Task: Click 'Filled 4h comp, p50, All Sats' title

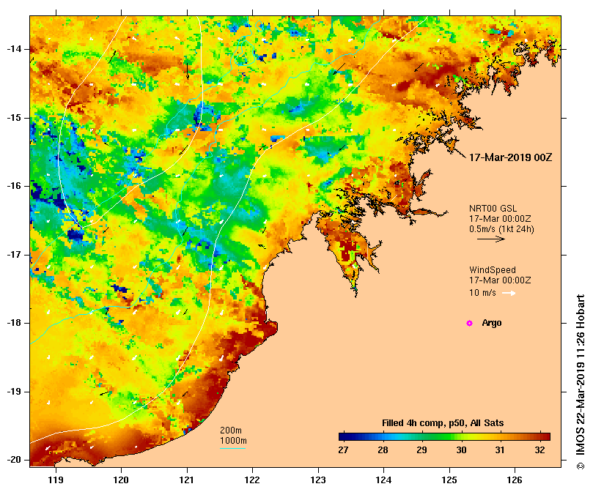Action: [443, 423]
